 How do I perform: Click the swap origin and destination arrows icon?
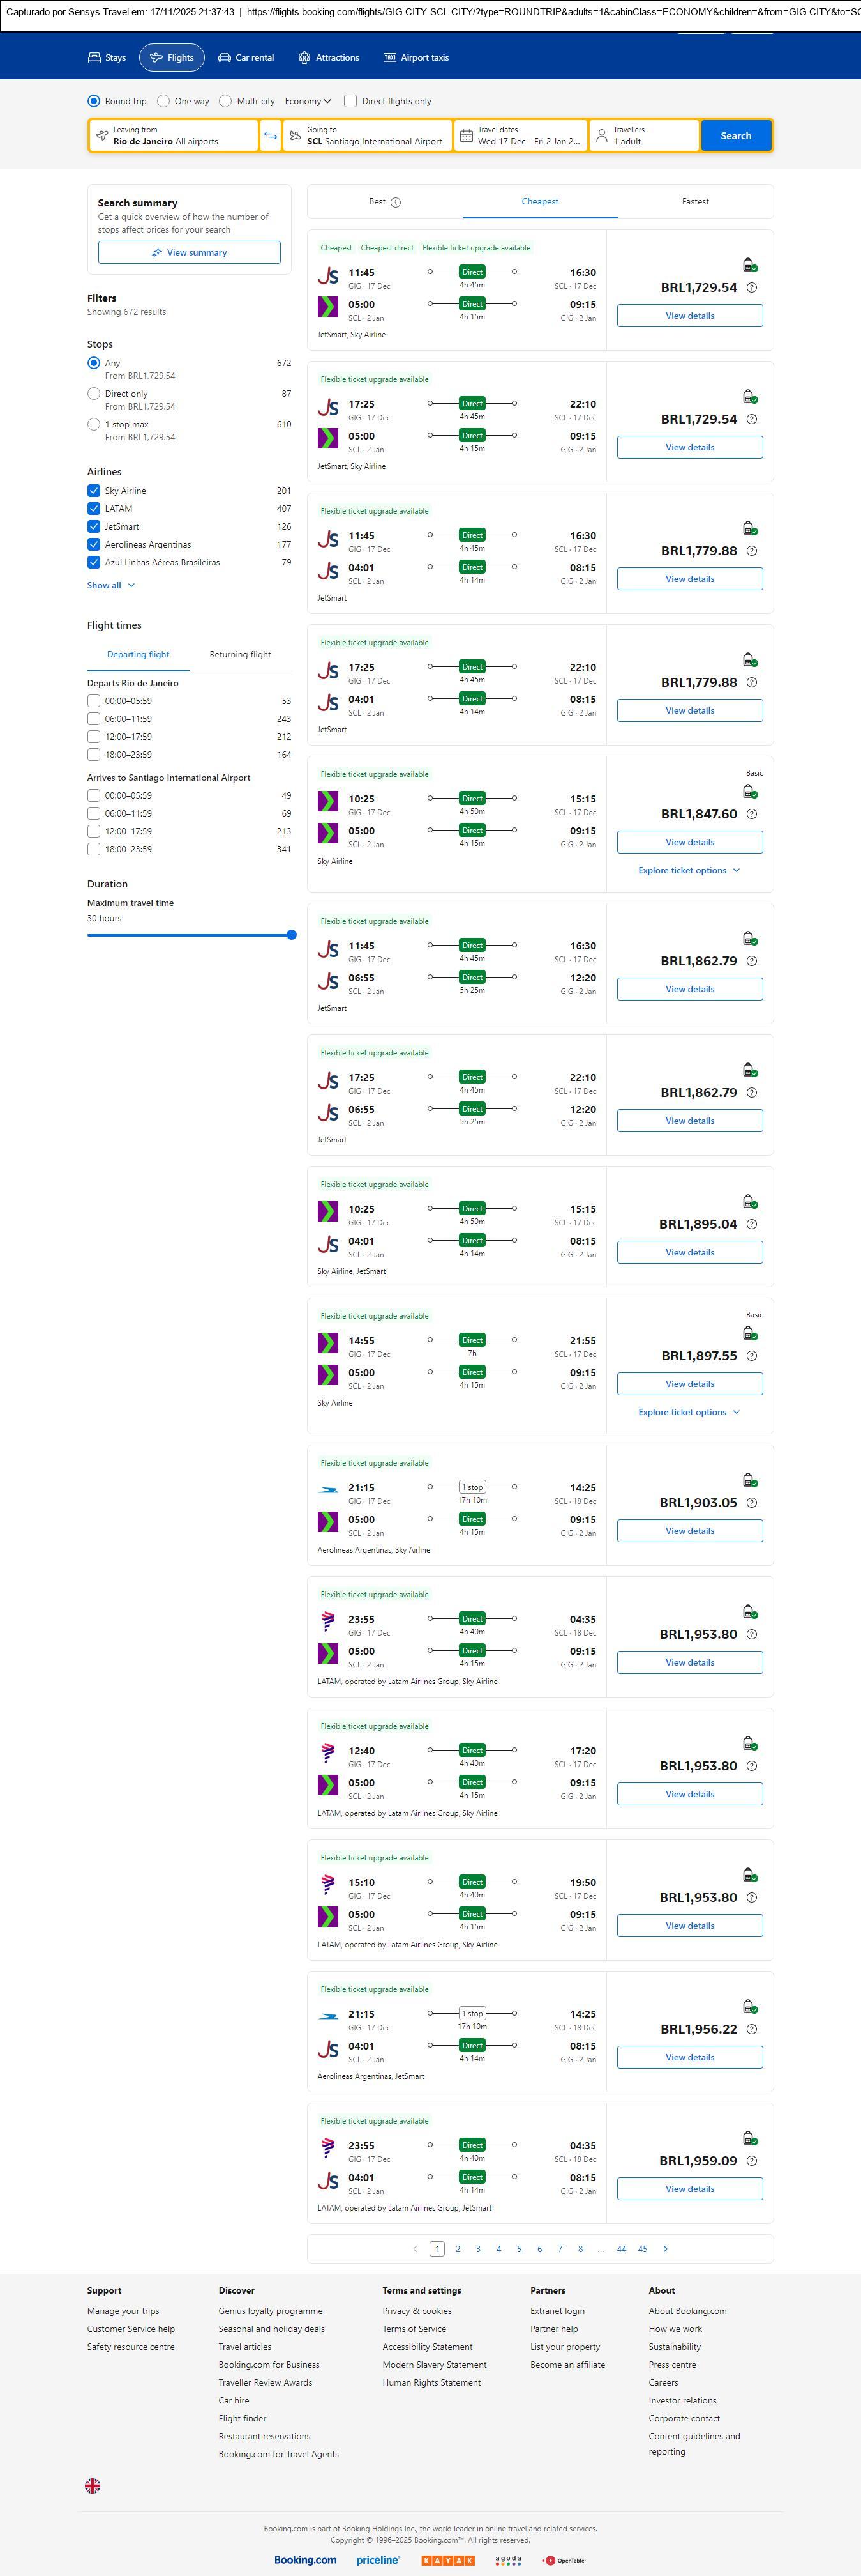270,136
